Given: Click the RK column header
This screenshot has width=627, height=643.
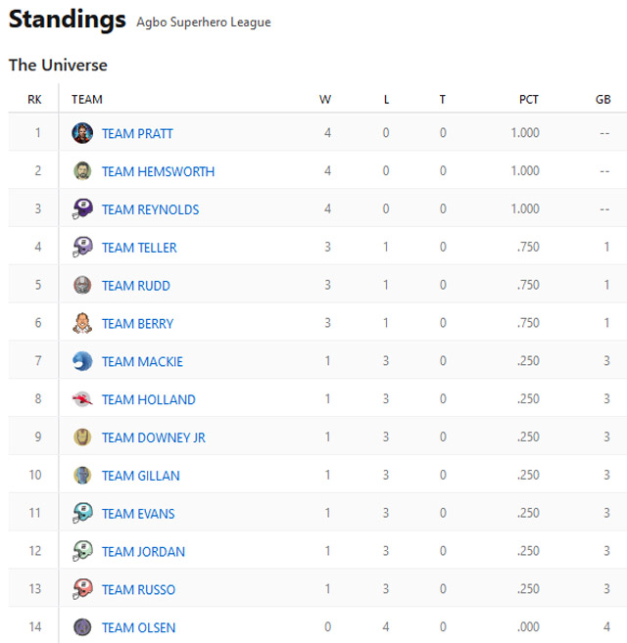Looking at the screenshot, I should click(x=34, y=99).
